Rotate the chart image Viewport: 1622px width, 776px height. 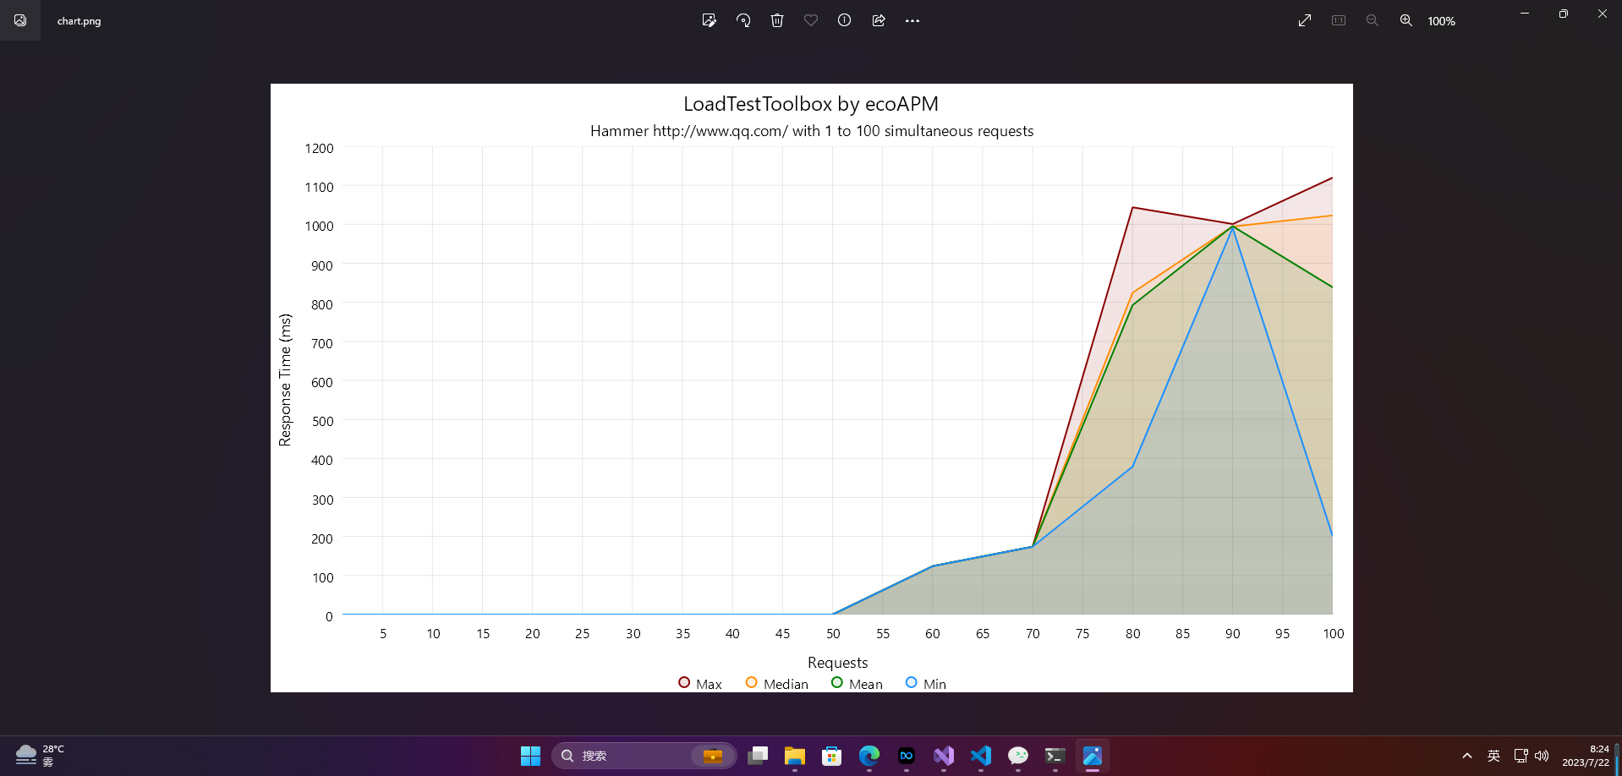click(x=743, y=20)
